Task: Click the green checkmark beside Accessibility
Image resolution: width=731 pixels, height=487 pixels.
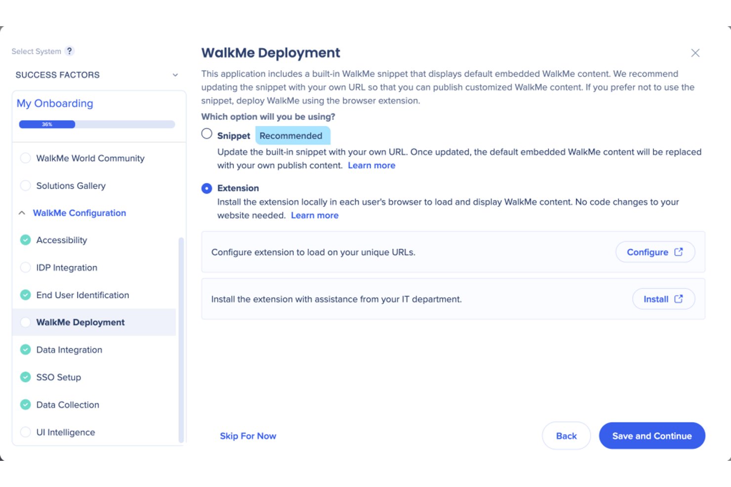Action: click(25, 240)
